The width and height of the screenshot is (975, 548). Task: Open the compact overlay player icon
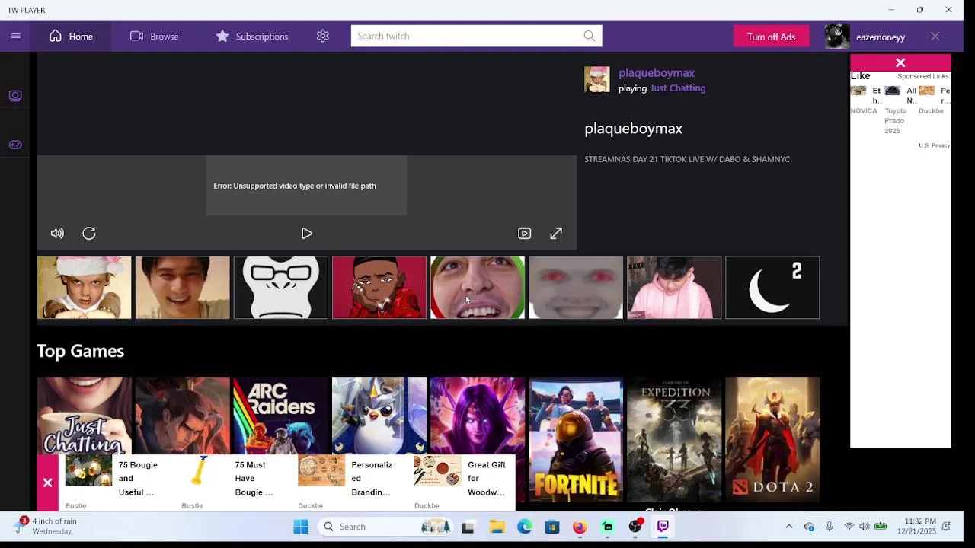coord(525,234)
